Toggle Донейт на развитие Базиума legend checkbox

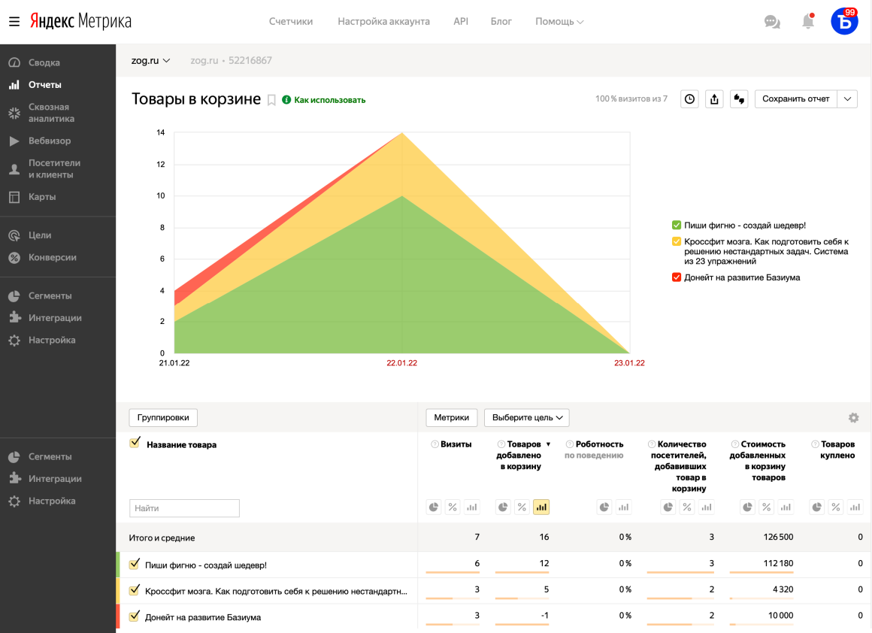point(677,277)
